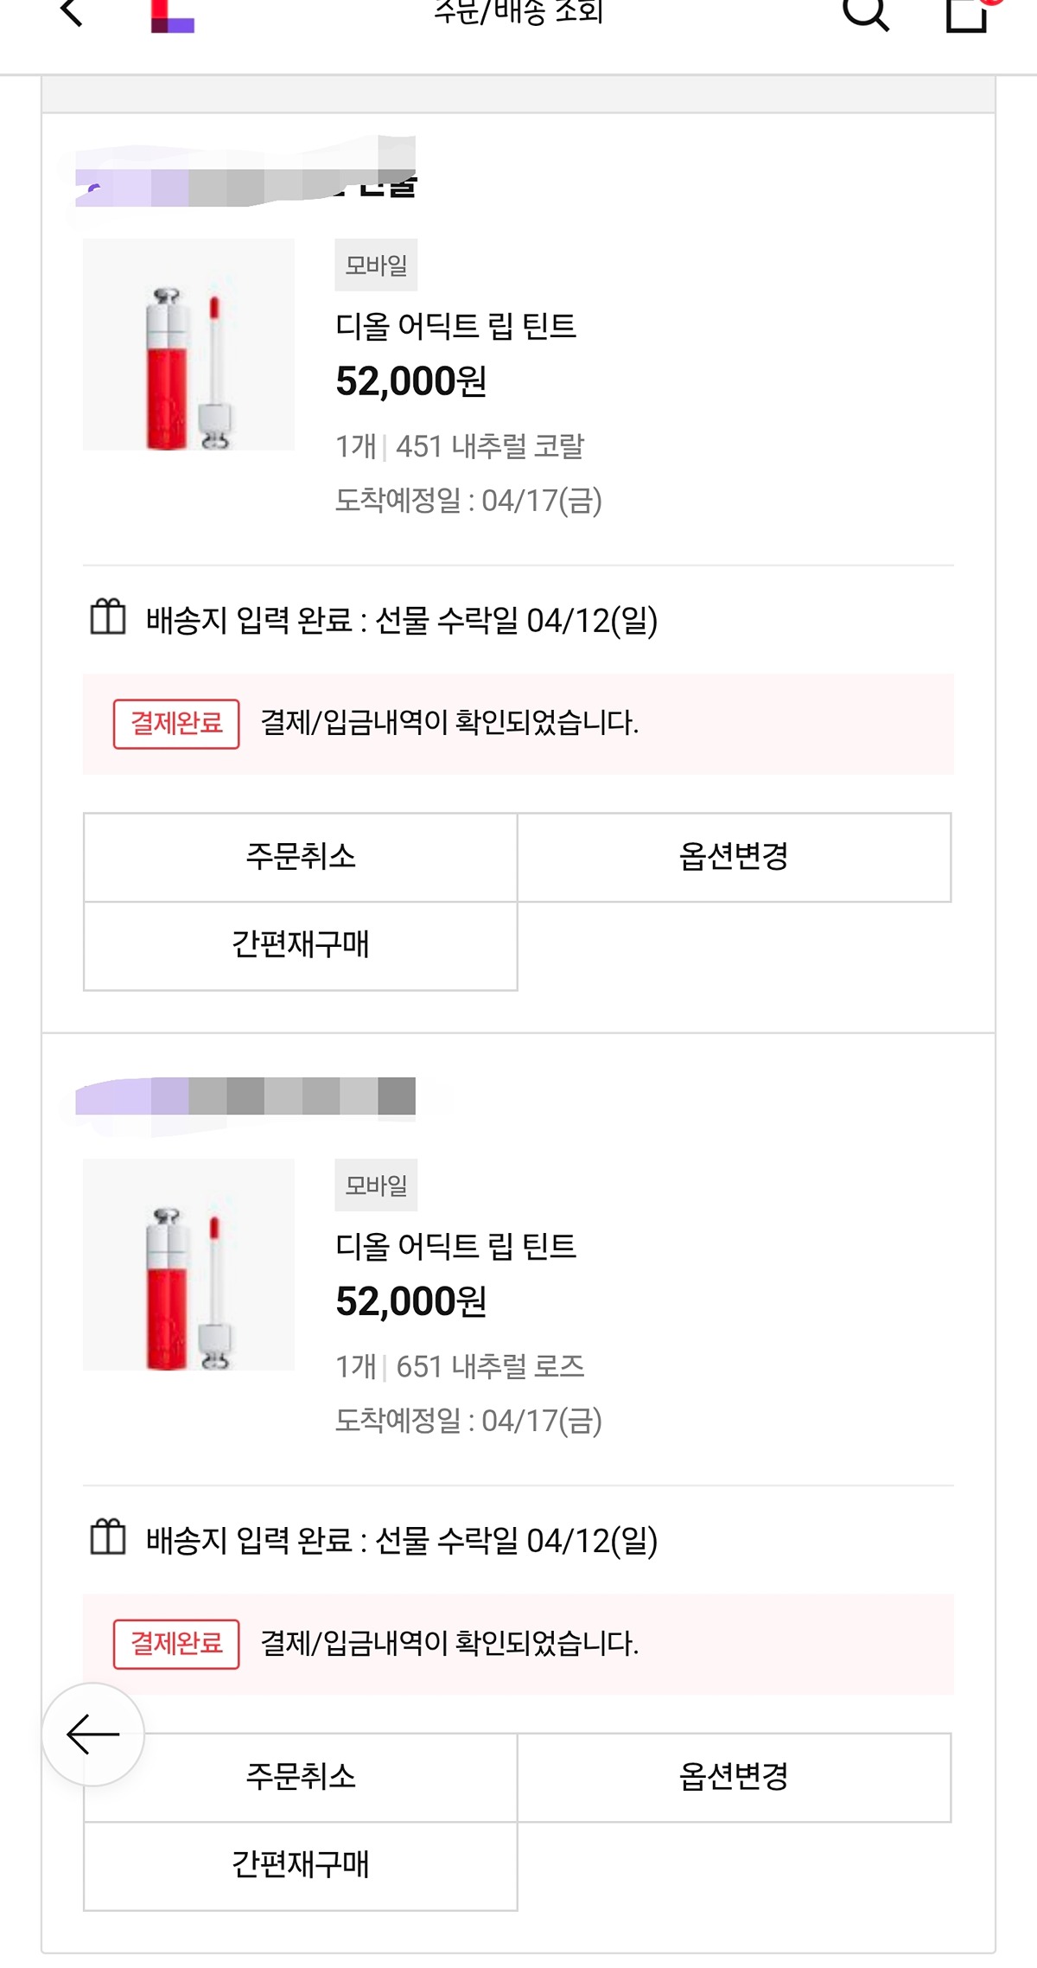The height and width of the screenshot is (1968, 1037).
Task: Tap gift icon on second order
Action: pos(108,1538)
